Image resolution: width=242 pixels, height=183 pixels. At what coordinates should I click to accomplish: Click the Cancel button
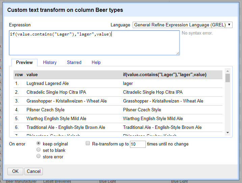pos(33,171)
